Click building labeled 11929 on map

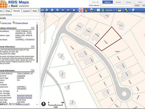click(89, 61)
